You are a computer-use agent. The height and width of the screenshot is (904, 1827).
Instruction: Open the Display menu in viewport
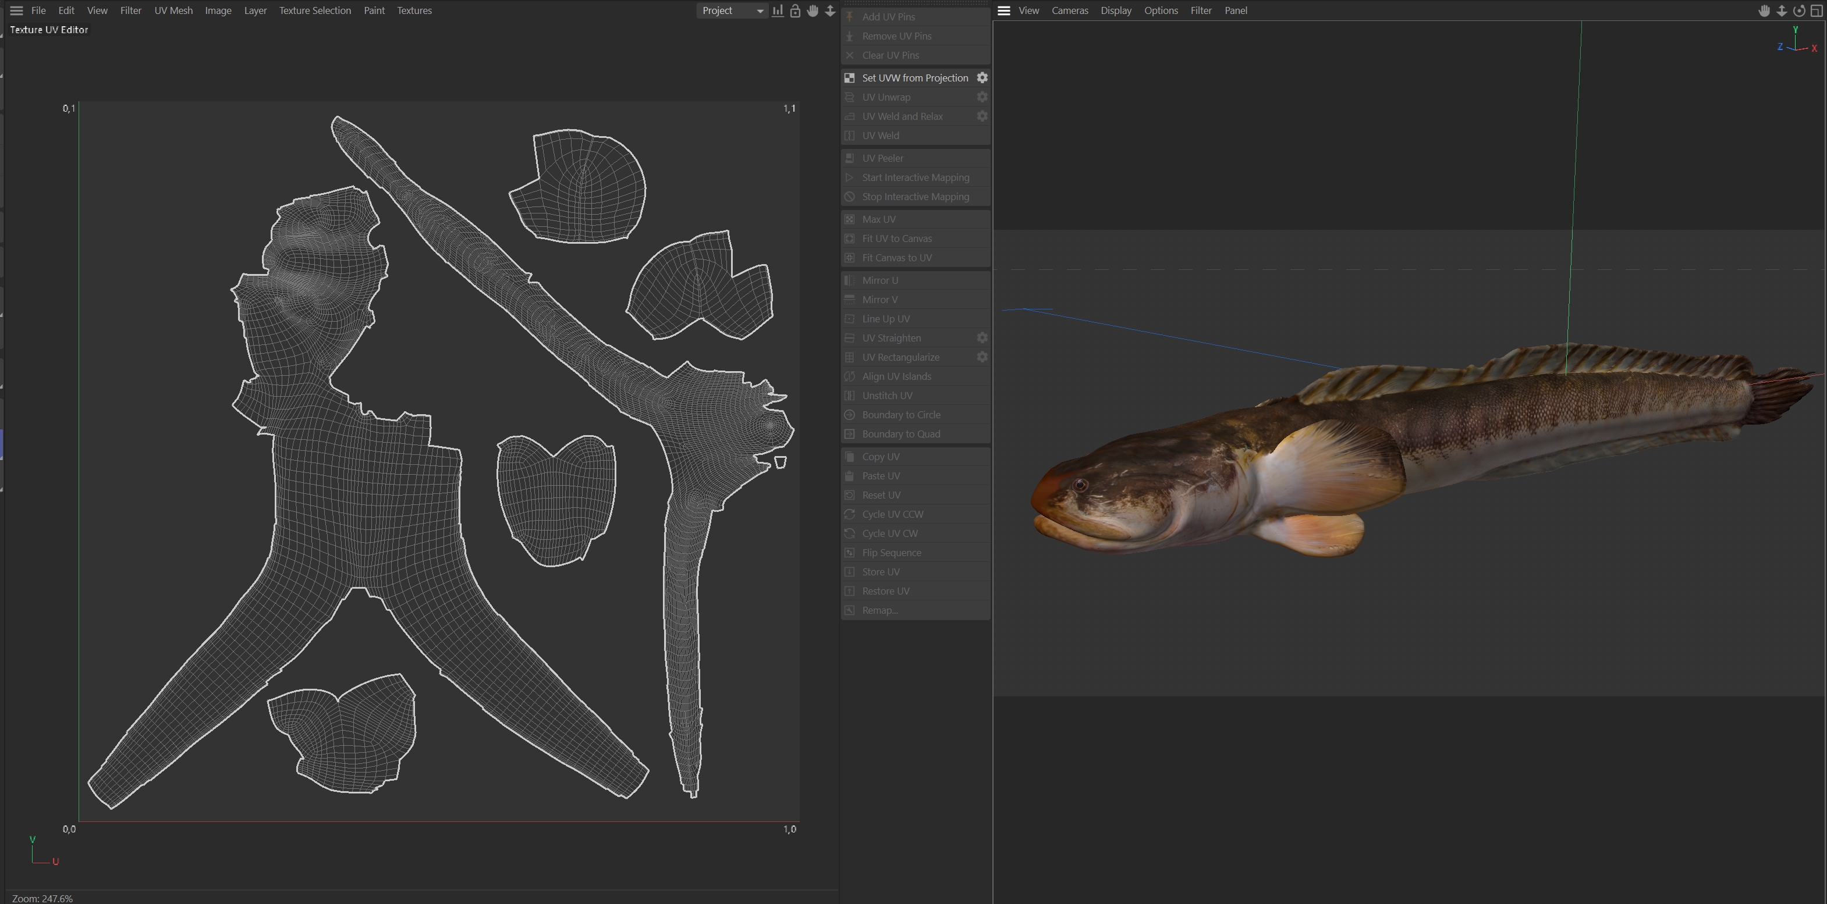point(1116,10)
